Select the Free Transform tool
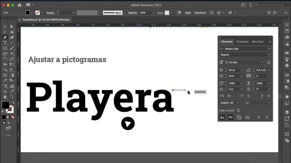Image resolution: width=291 pixels, height=163 pixels. click(x=12, y=64)
